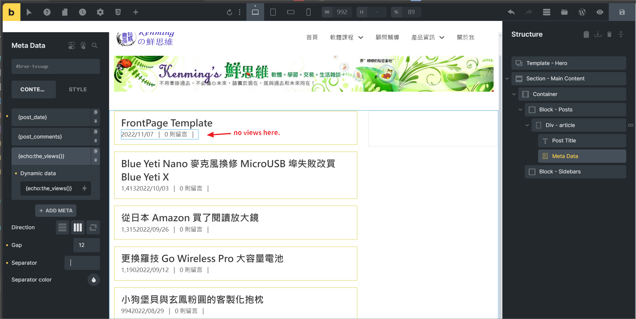Open the 首頁 menu link
Screen dimensions: 636x319
[312, 38]
